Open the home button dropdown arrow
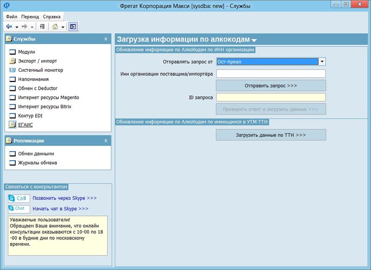Screen dimensions: 371x270 click(x=63, y=27)
